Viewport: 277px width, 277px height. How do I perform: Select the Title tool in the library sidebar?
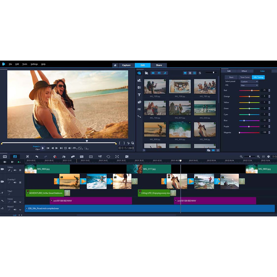(139, 95)
